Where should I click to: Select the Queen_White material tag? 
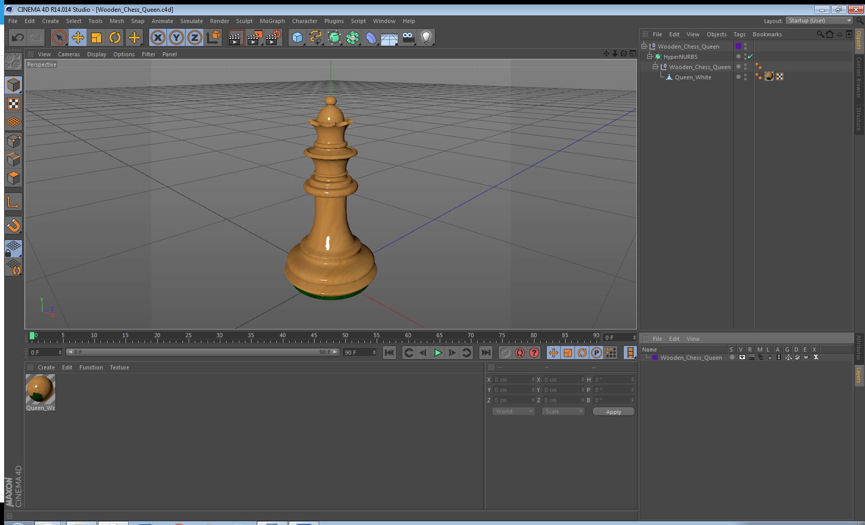[x=769, y=77]
